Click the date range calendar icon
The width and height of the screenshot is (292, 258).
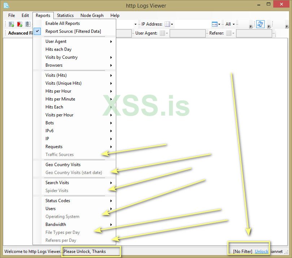coord(214,24)
